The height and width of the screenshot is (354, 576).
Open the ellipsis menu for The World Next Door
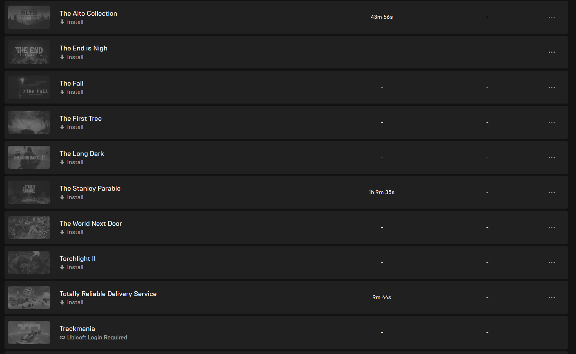(552, 227)
